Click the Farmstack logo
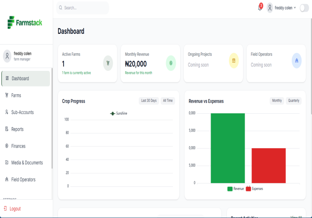The width and height of the screenshot is (312, 218). coord(25,23)
